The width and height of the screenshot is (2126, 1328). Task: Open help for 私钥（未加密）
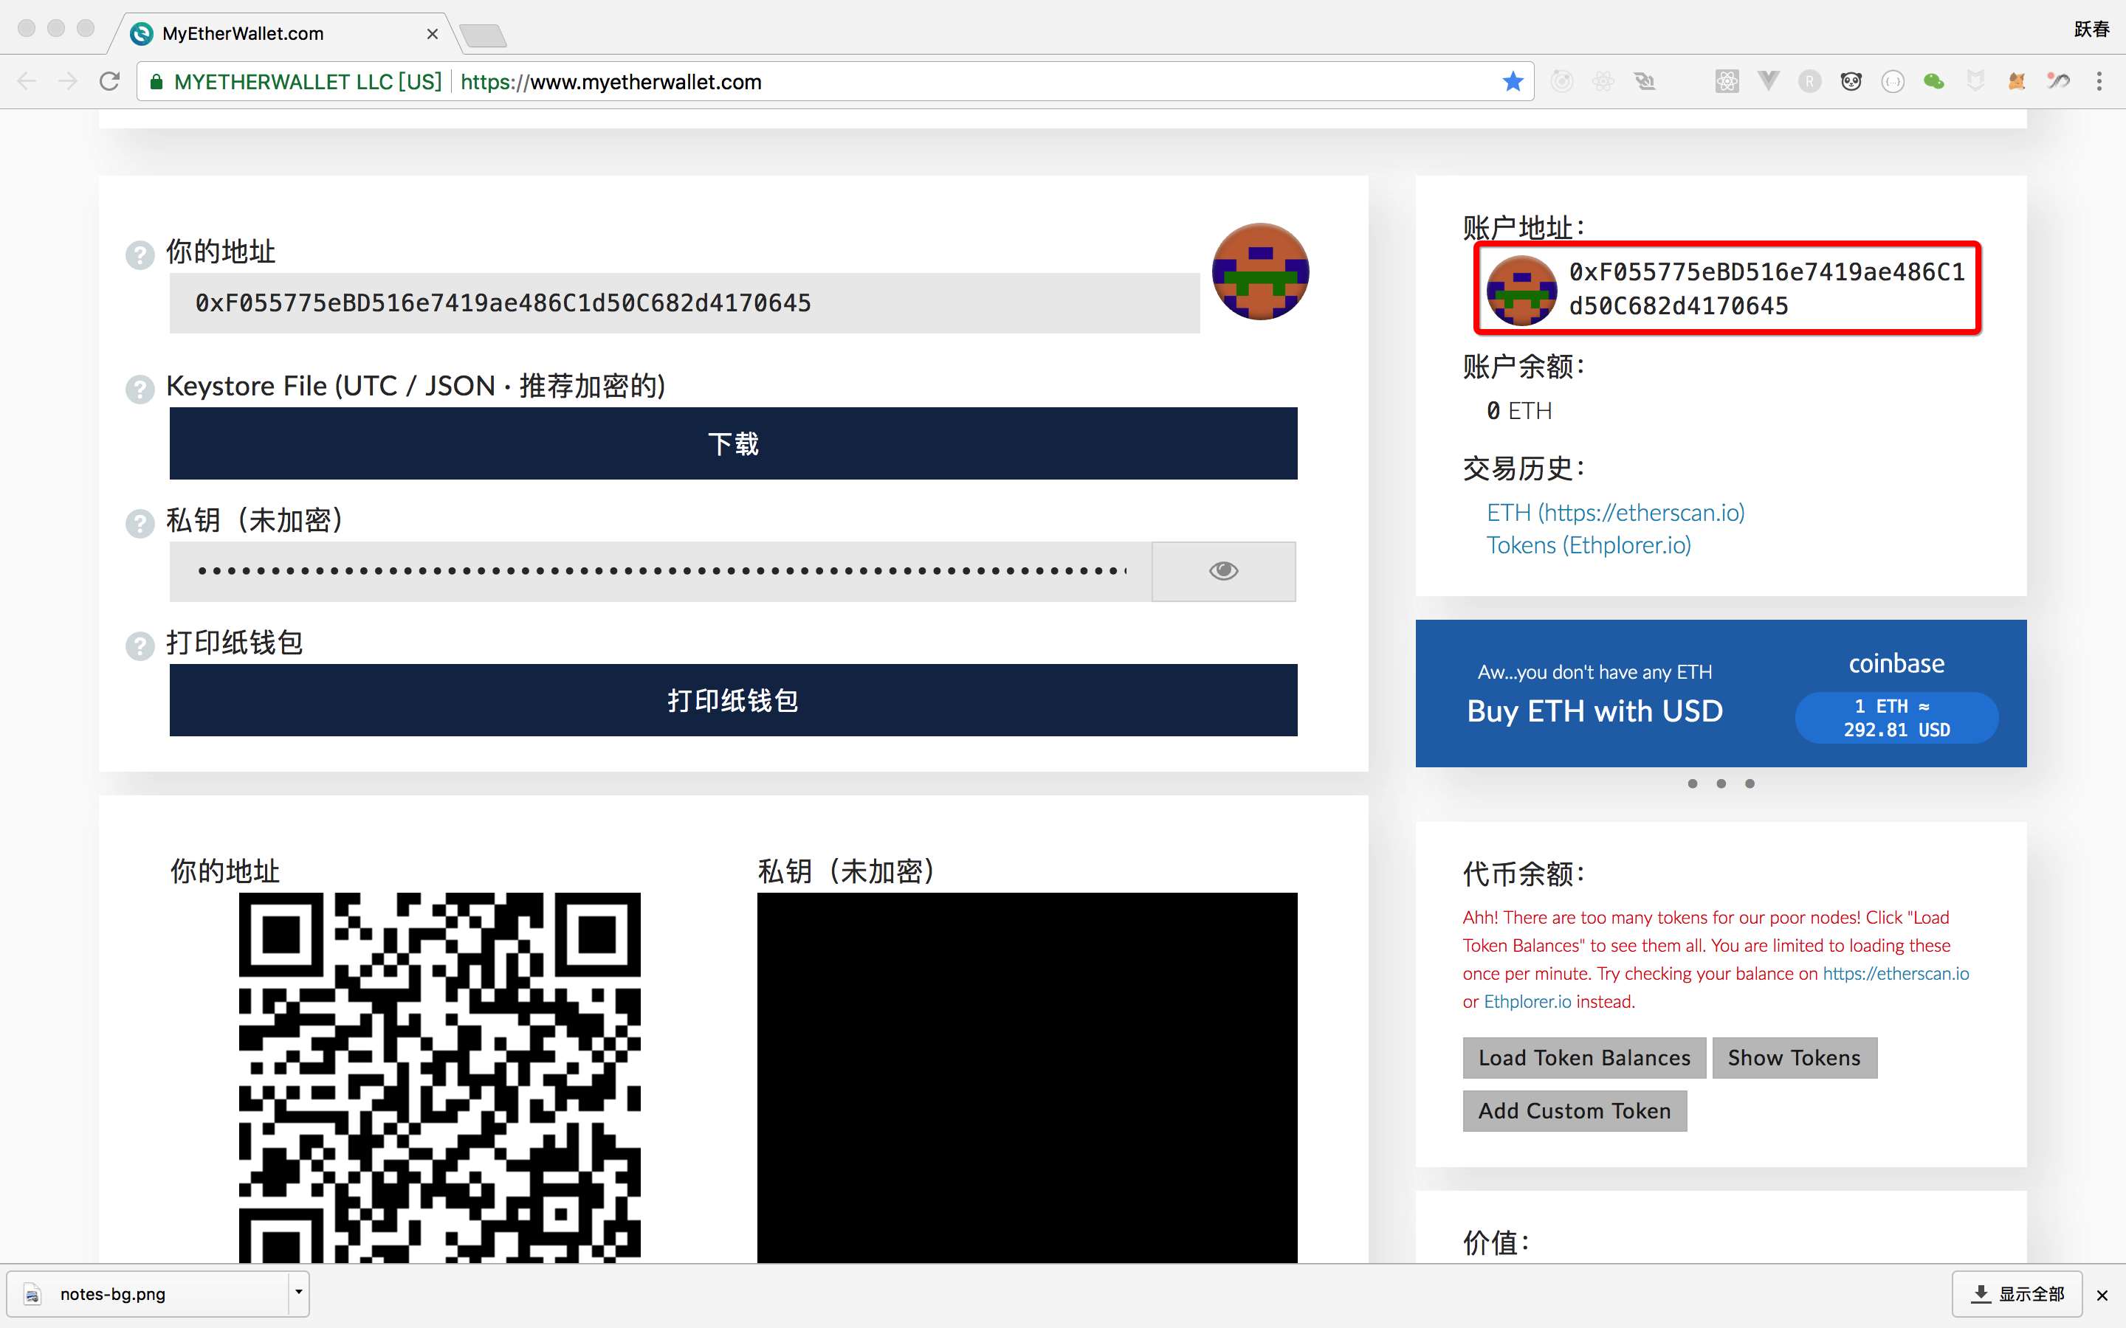point(140,522)
